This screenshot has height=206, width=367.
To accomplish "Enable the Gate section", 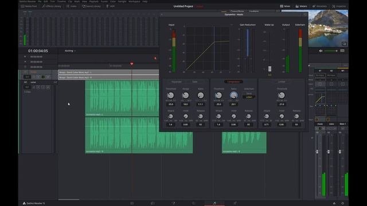I will [x=195, y=82].
